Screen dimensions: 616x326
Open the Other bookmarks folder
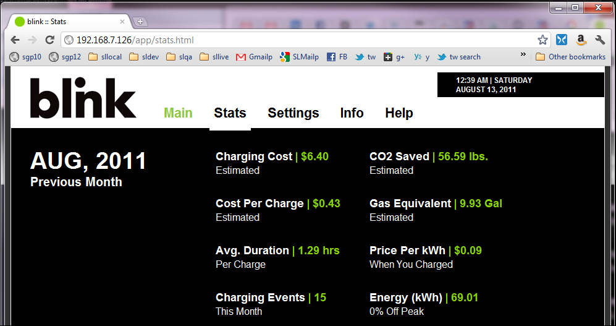(x=571, y=57)
